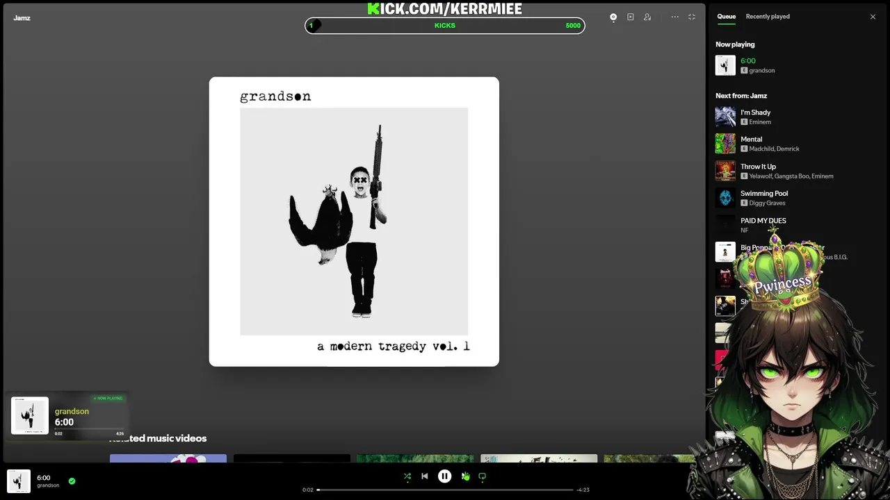Open the Madchild, Demrick artist line

[774, 149]
